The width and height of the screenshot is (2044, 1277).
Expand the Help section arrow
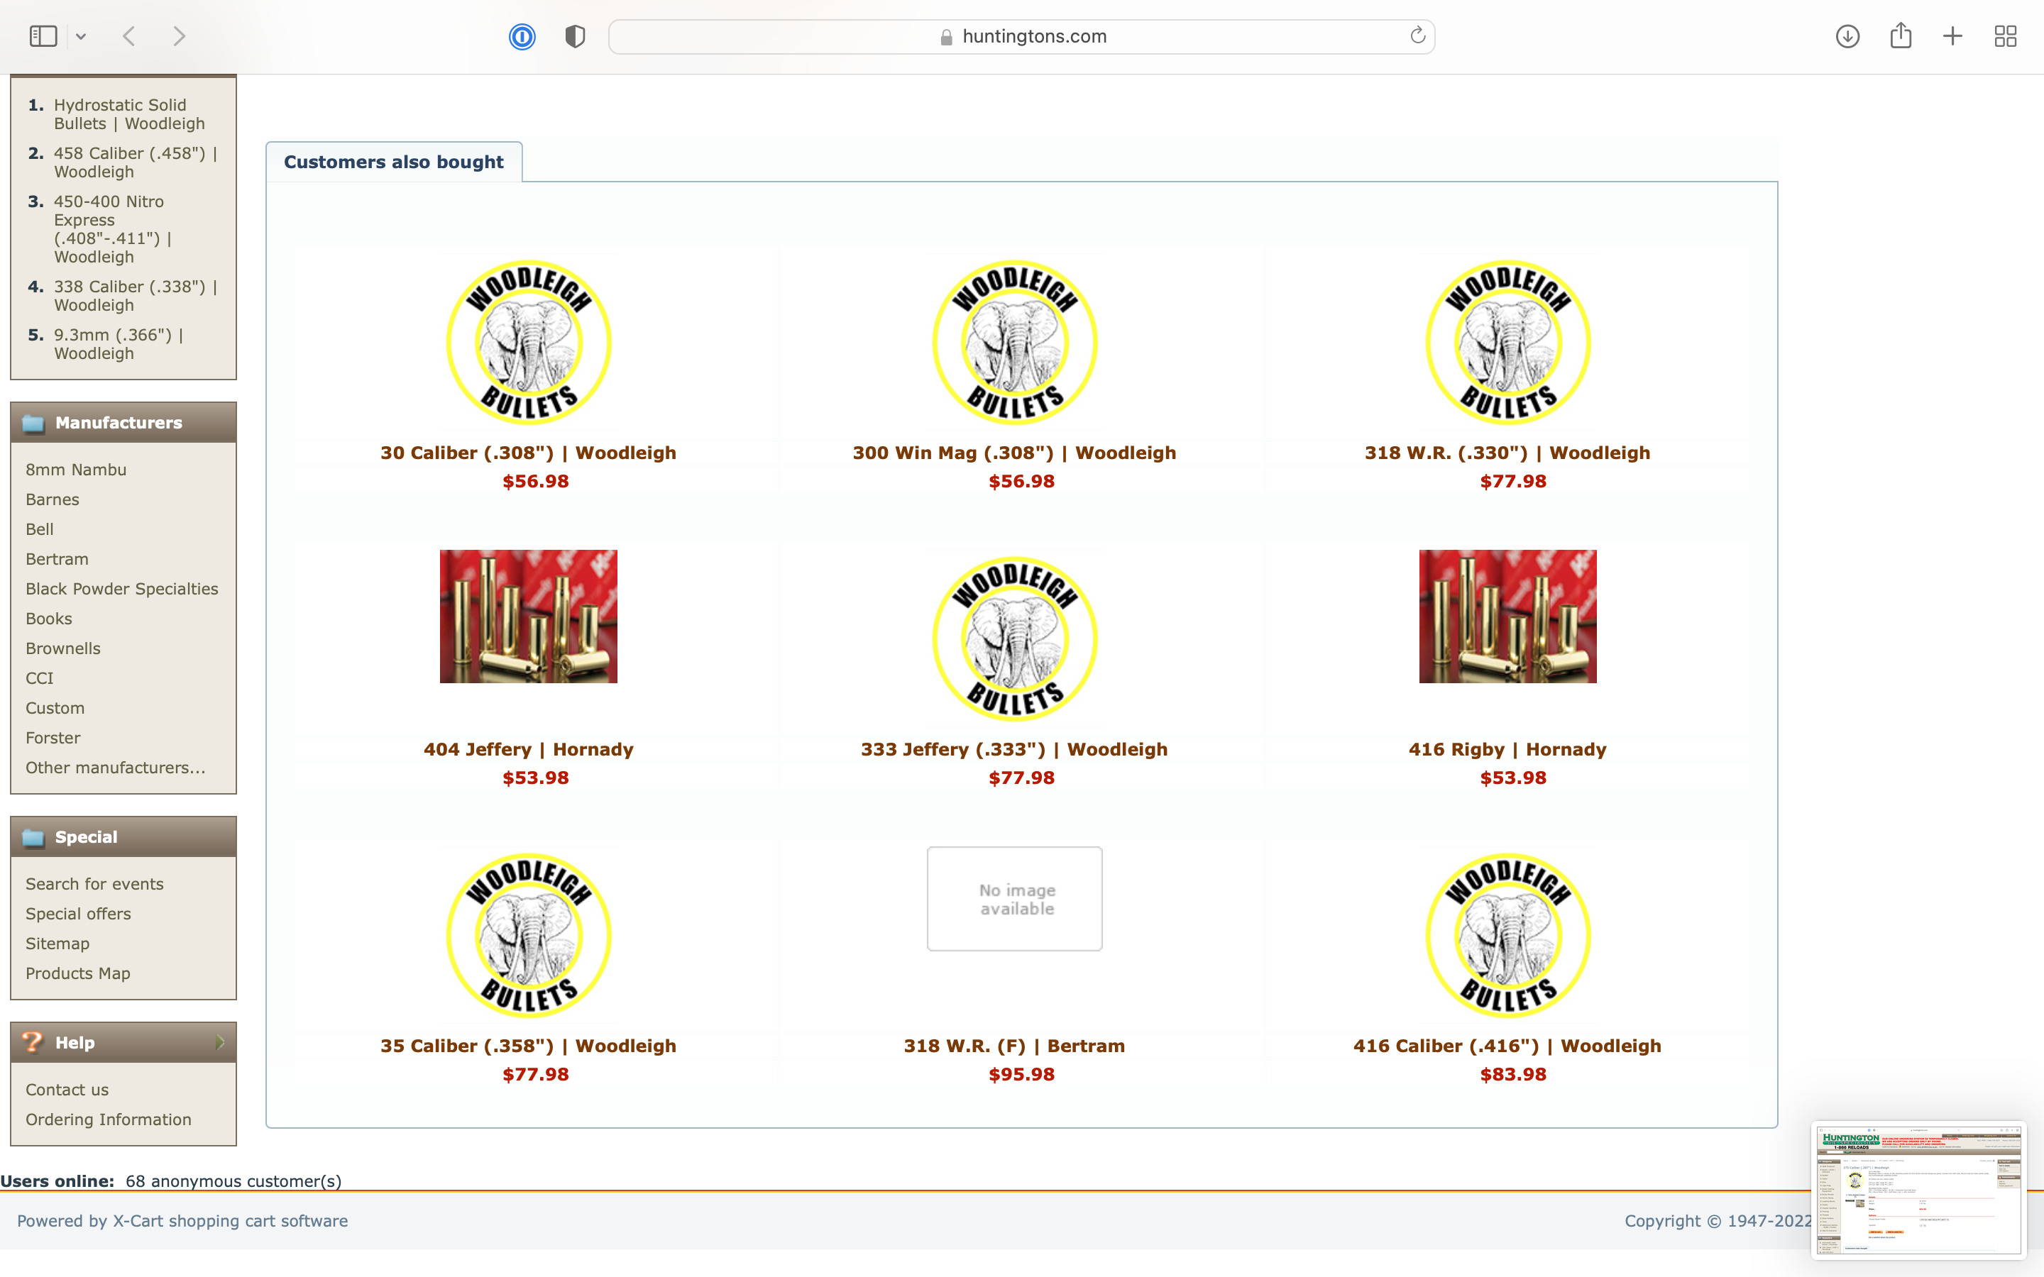(219, 1042)
